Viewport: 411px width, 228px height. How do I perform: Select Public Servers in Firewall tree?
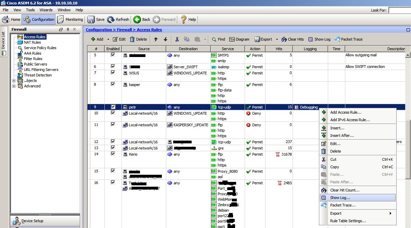tap(35, 64)
